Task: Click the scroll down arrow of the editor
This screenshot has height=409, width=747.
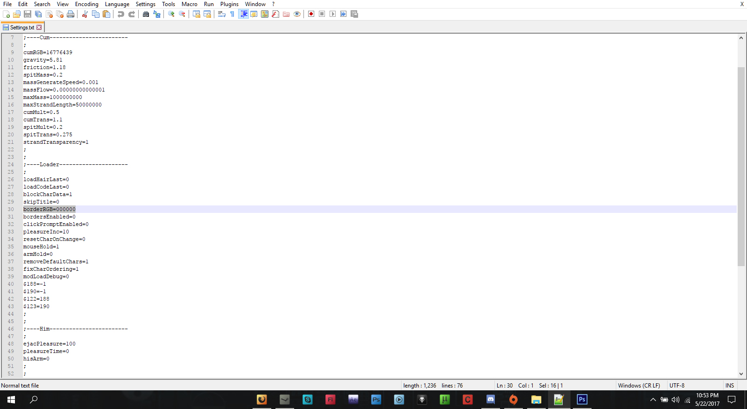Action: 741,374
